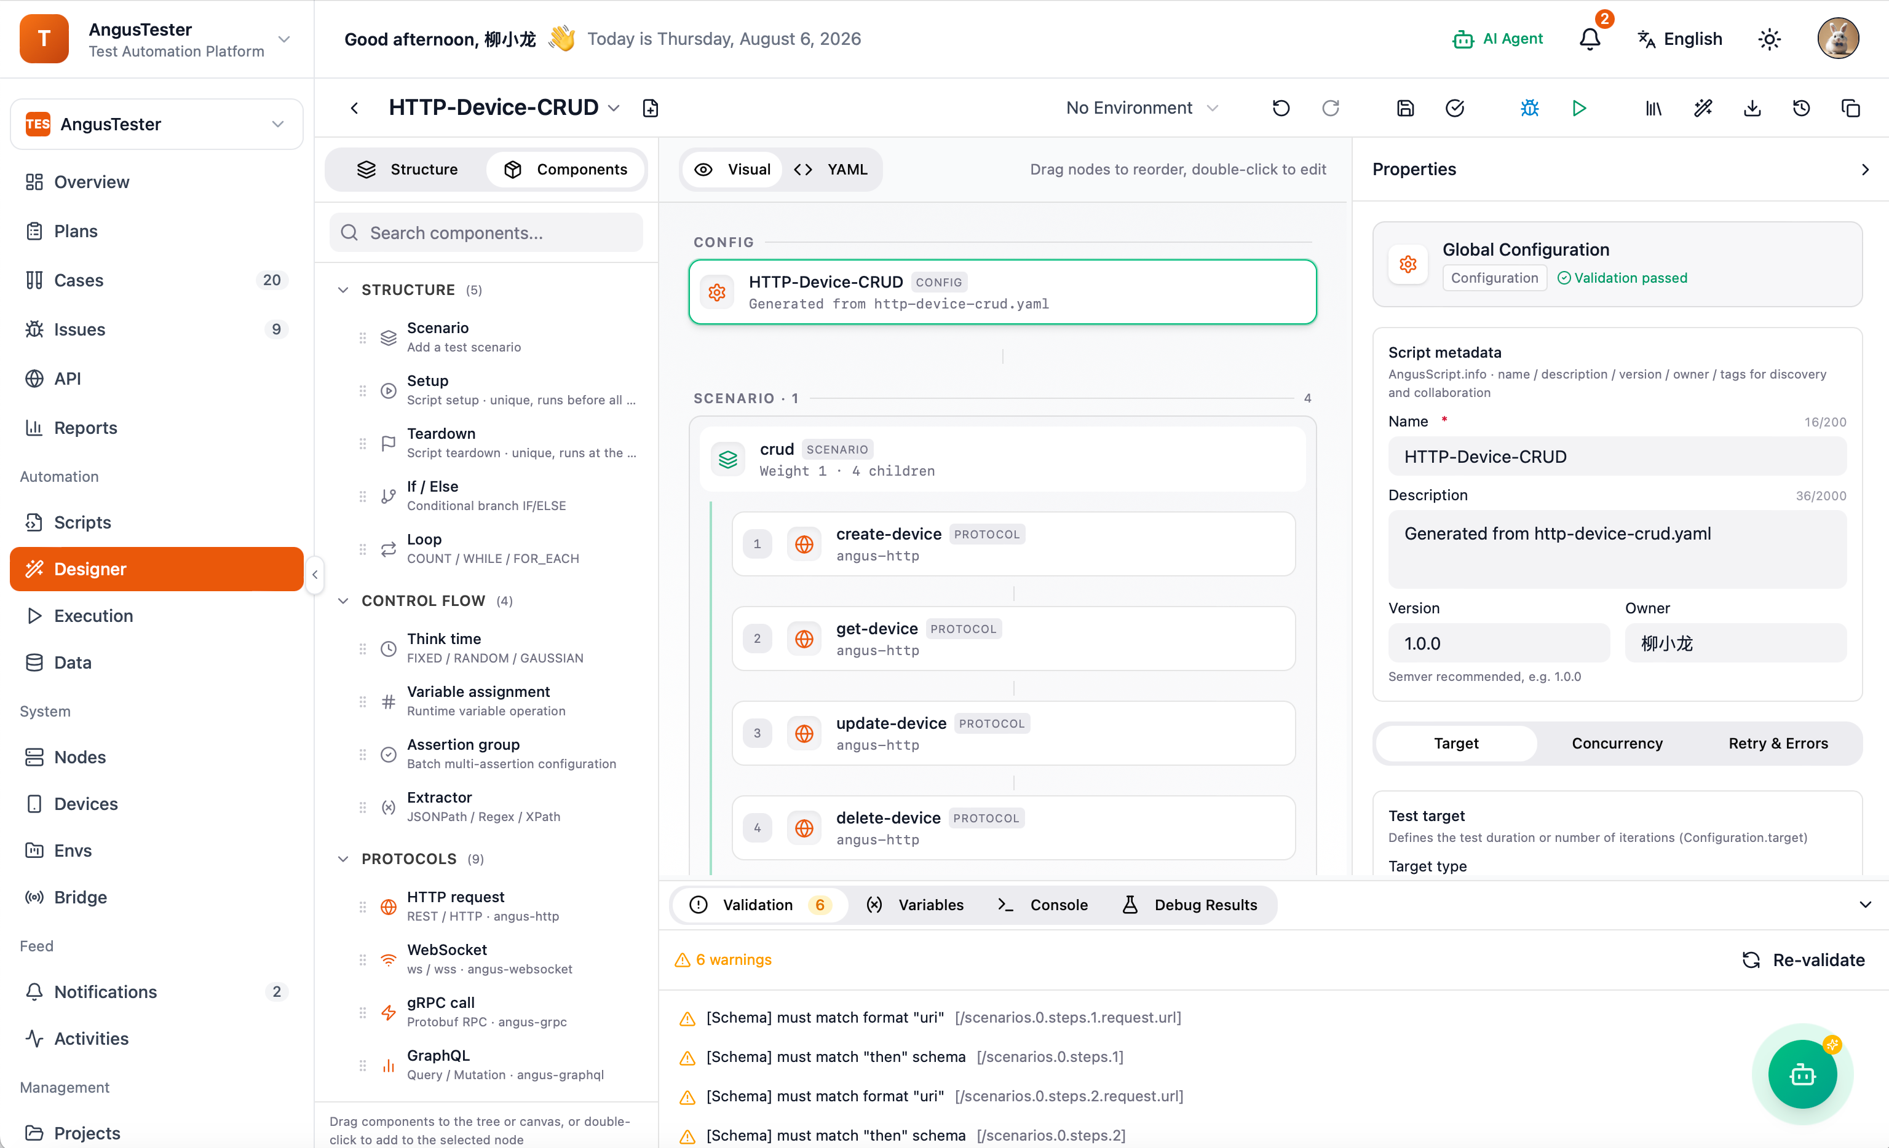1889x1148 pixels.
Task: Expand the HTTP-Device-CRUD title dropdown
Action: tap(613, 108)
